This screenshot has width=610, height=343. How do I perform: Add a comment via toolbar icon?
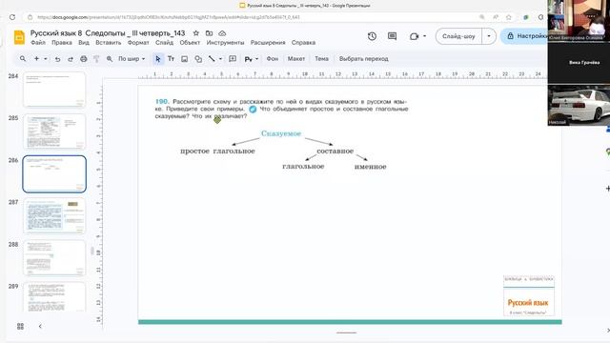click(x=233, y=59)
